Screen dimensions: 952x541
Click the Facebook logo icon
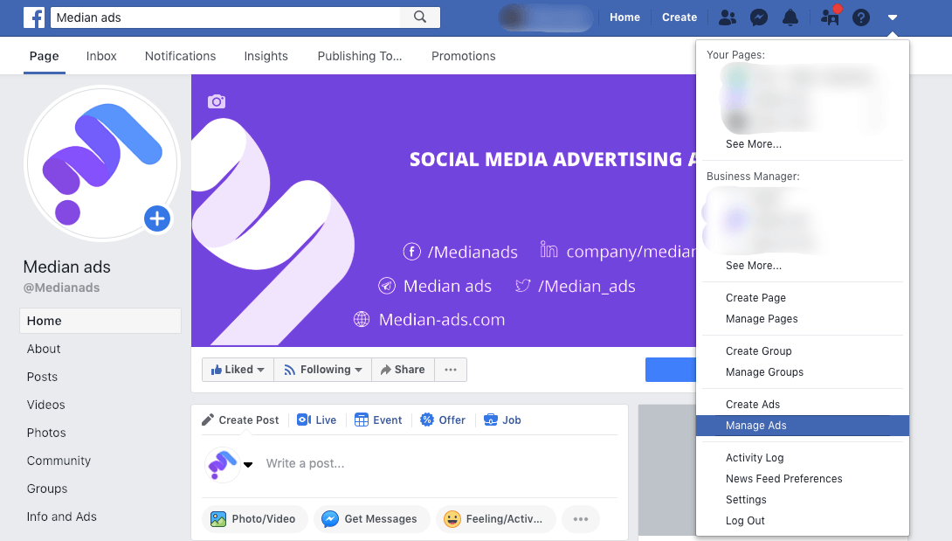click(34, 17)
